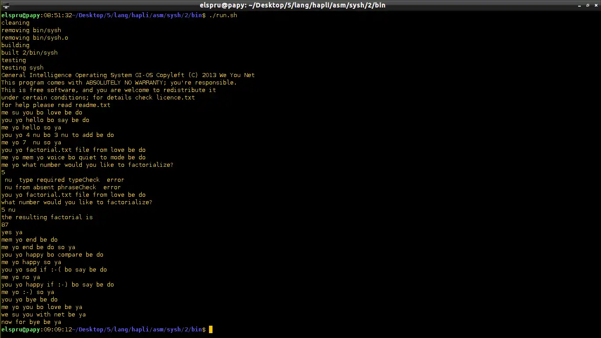
Task: Click 'me su you bo love be do'
Action: [42, 113]
